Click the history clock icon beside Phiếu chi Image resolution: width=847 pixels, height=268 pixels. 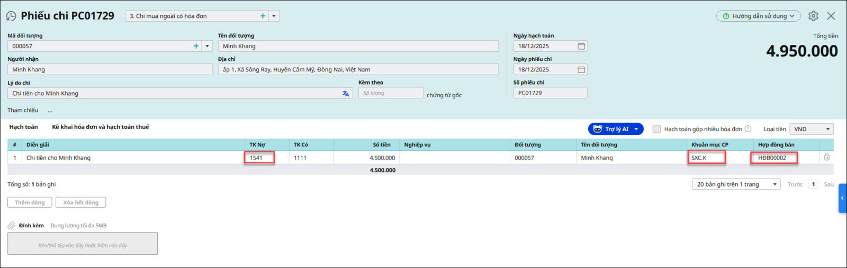coord(11,16)
